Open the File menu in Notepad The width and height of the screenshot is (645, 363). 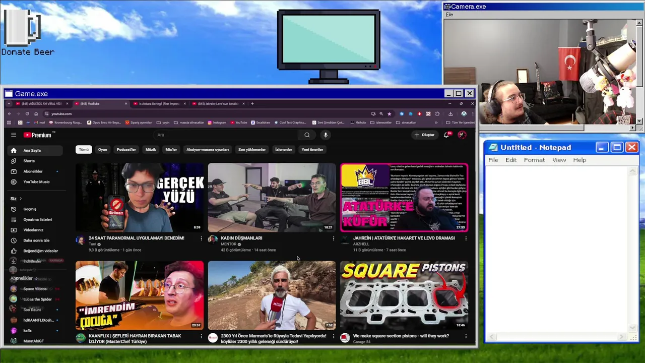click(493, 160)
